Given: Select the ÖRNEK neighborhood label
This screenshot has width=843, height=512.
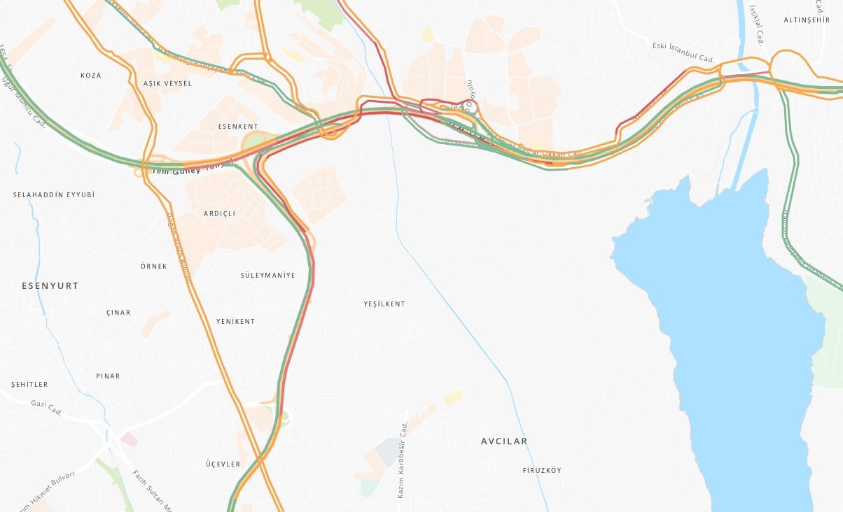Looking at the screenshot, I should pos(154,266).
